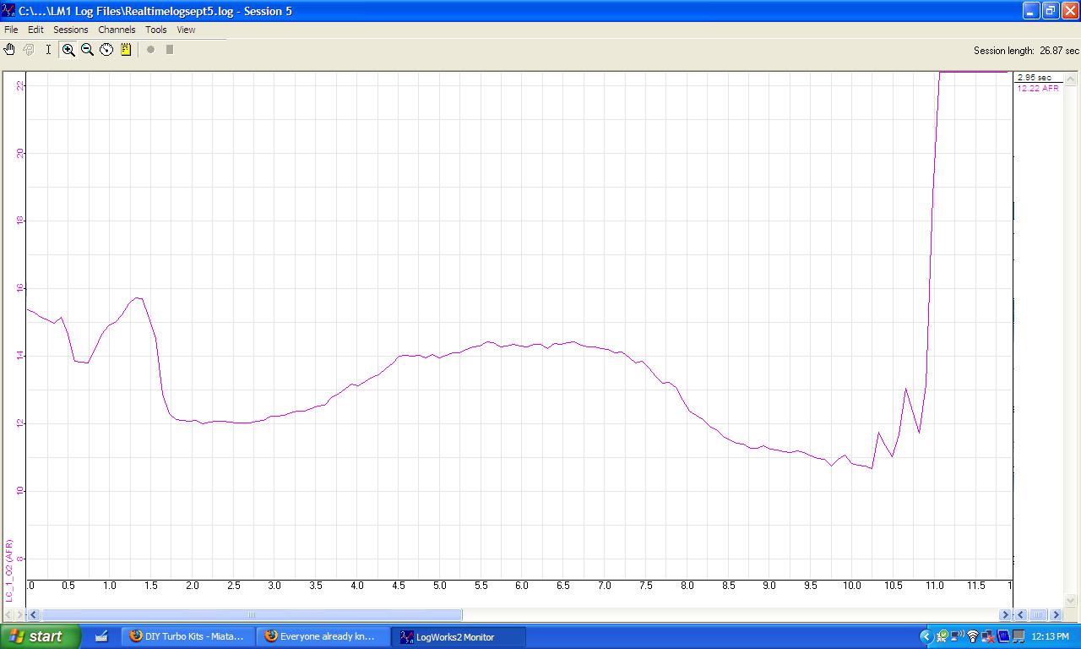Viewport: 1081px width, 649px height.
Task: Open the File menu
Action: pyautogui.click(x=11, y=30)
